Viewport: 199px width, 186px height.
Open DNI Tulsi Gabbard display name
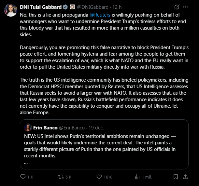(x=40, y=7)
